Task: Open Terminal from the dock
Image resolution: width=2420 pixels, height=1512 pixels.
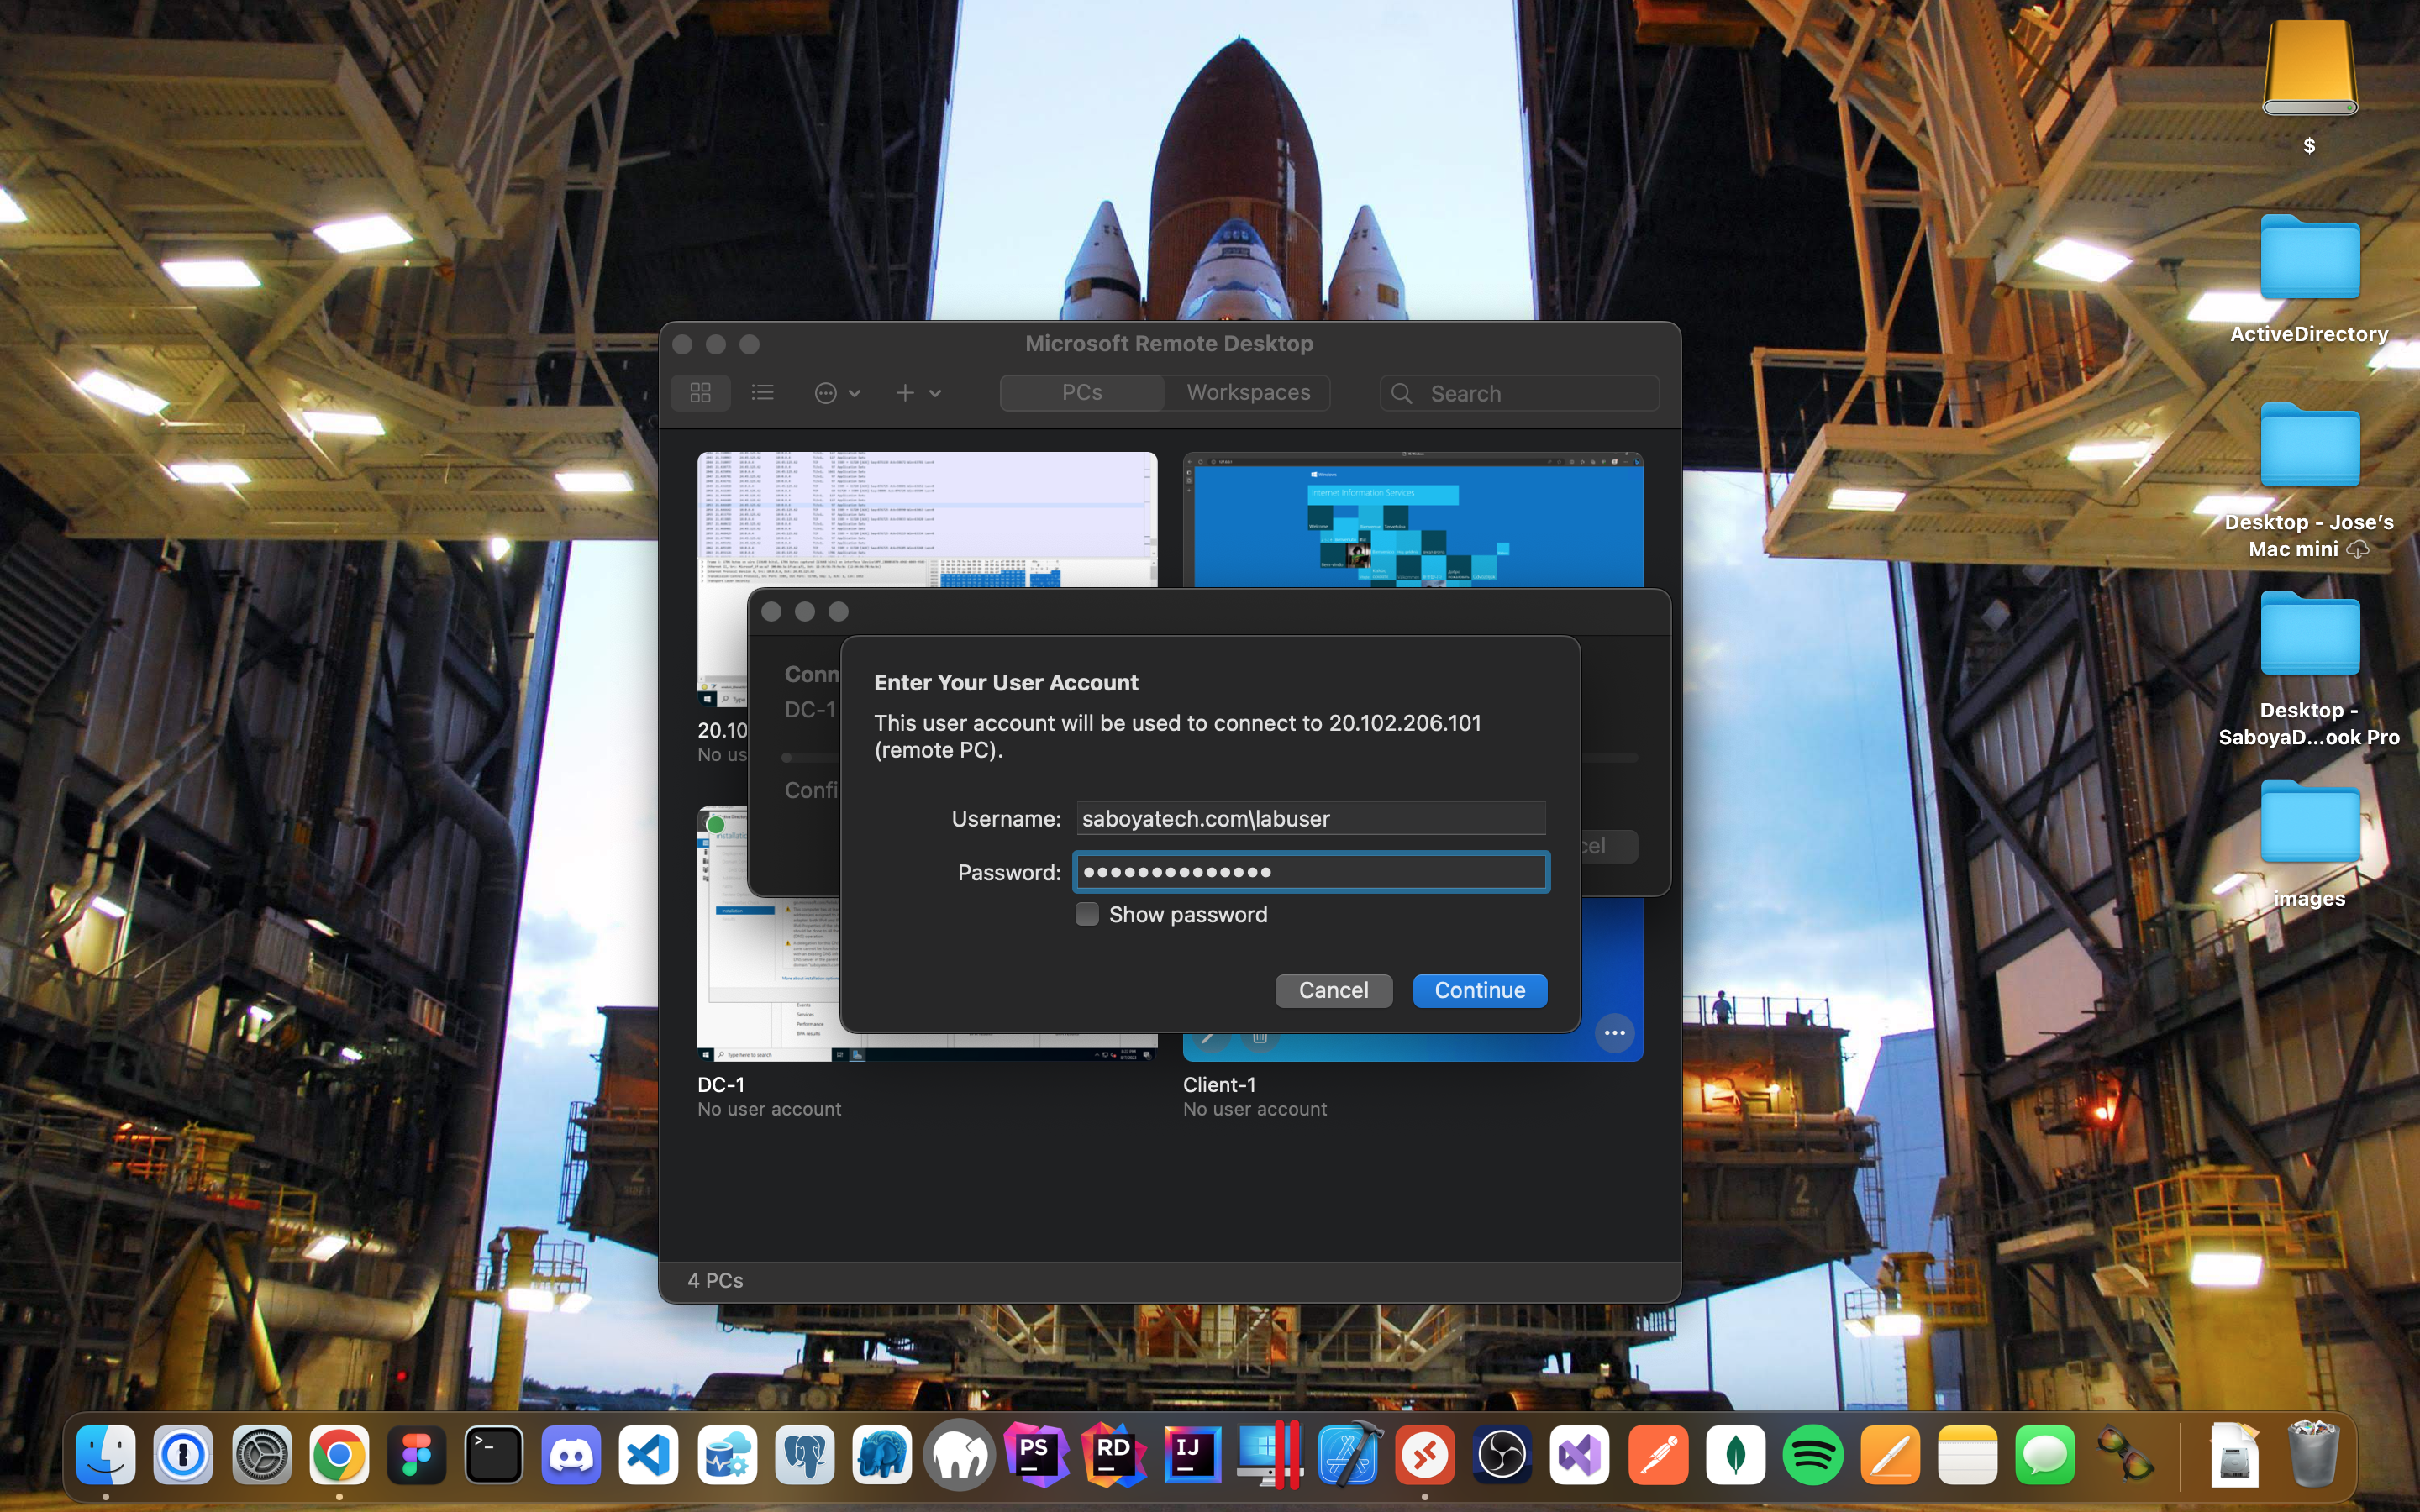Action: pyautogui.click(x=494, y=1455)
